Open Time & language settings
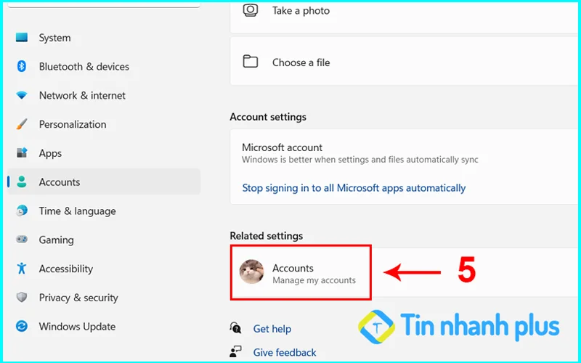Image resolution: width=581 pixels, height=363 pixels. (x=104, y=211)
